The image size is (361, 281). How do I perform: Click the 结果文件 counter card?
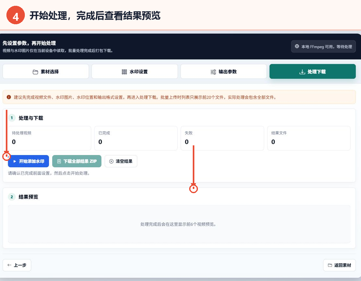(309, 138)
